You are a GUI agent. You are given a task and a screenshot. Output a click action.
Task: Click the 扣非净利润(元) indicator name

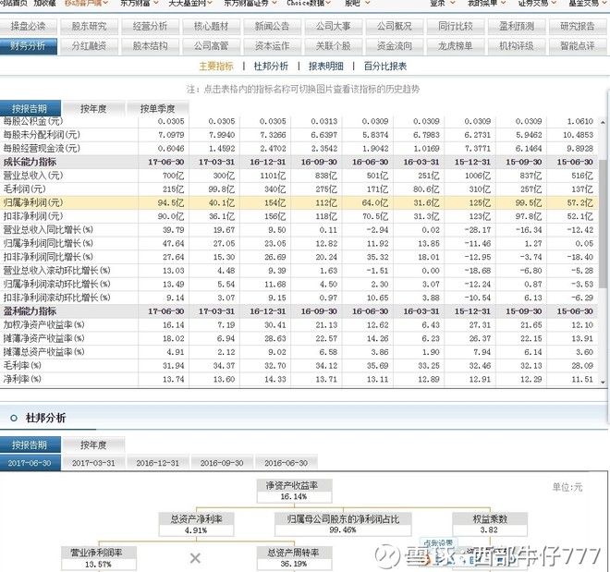(x=33, y=216)
